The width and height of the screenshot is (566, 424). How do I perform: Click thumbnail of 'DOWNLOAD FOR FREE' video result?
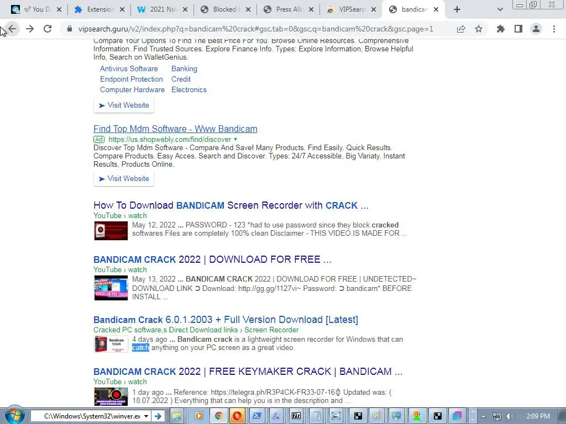(111, 288)
